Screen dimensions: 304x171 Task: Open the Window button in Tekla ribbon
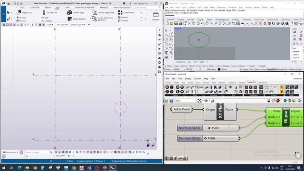pyautogui.click(x=156, y=16)
